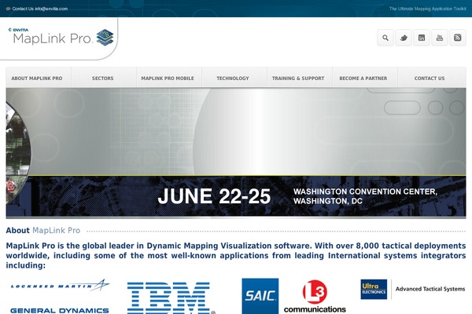Visit the Twitter bird icon link
Screen dimensions: 472x314
[x=404, y=38]
